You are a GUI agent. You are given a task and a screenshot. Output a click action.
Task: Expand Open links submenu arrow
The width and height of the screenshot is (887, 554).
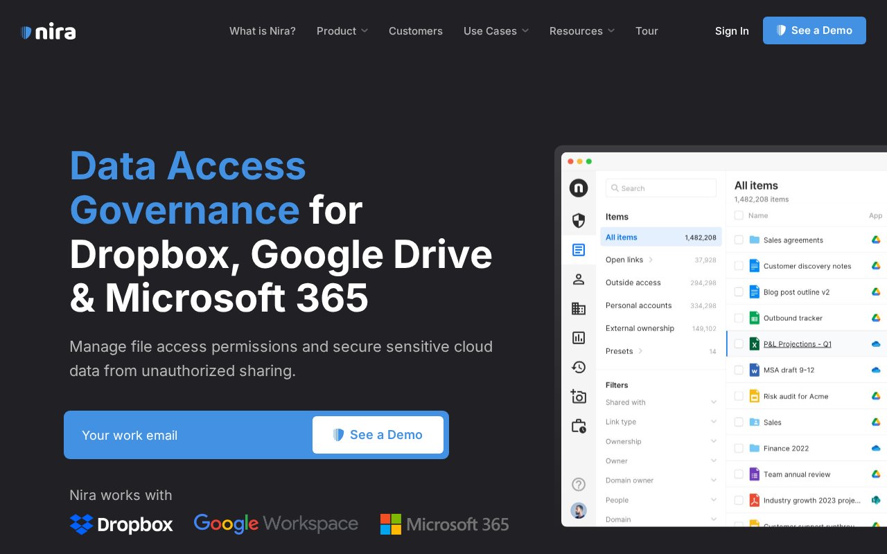click(651, 260)
